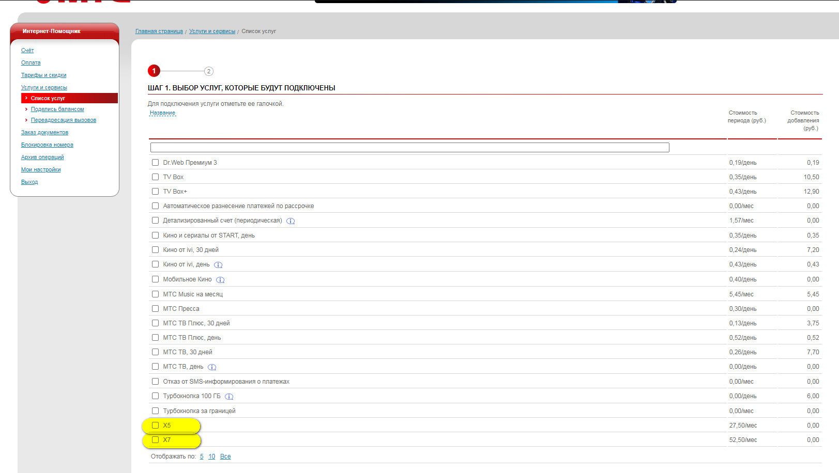
Task: Click the X5 service name
Action: (x=166, y=425)
